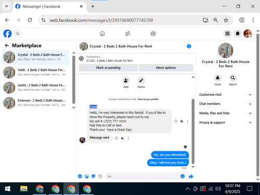The height and width of the screenshot is (195, 260).
Task: Open a new browser tab
Action: 93,6
